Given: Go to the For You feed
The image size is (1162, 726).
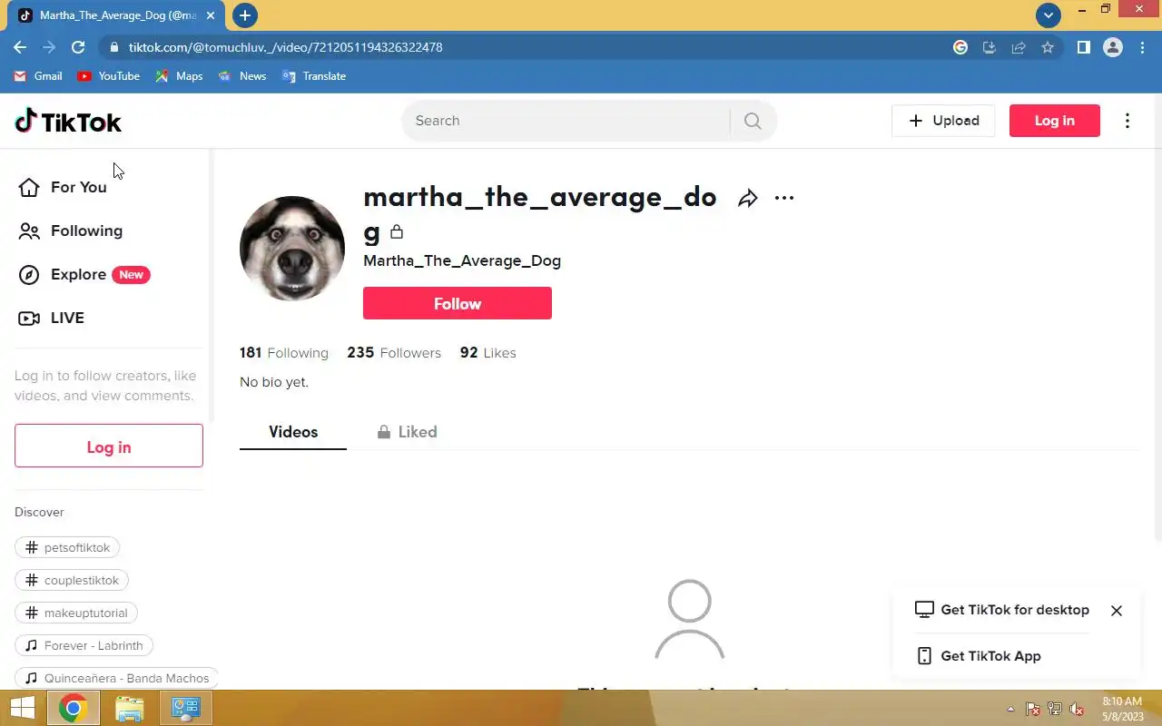Looking at the screenshot, I should (63, 187).
